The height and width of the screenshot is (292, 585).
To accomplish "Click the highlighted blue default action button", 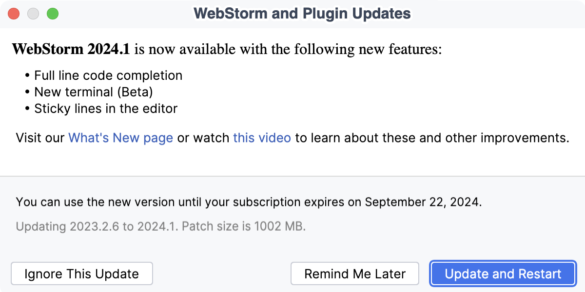I will (503, 274).
